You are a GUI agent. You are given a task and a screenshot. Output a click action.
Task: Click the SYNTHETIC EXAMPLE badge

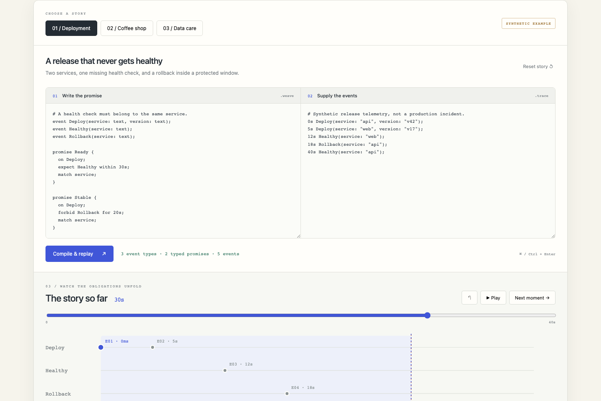[x=528, y=23]
